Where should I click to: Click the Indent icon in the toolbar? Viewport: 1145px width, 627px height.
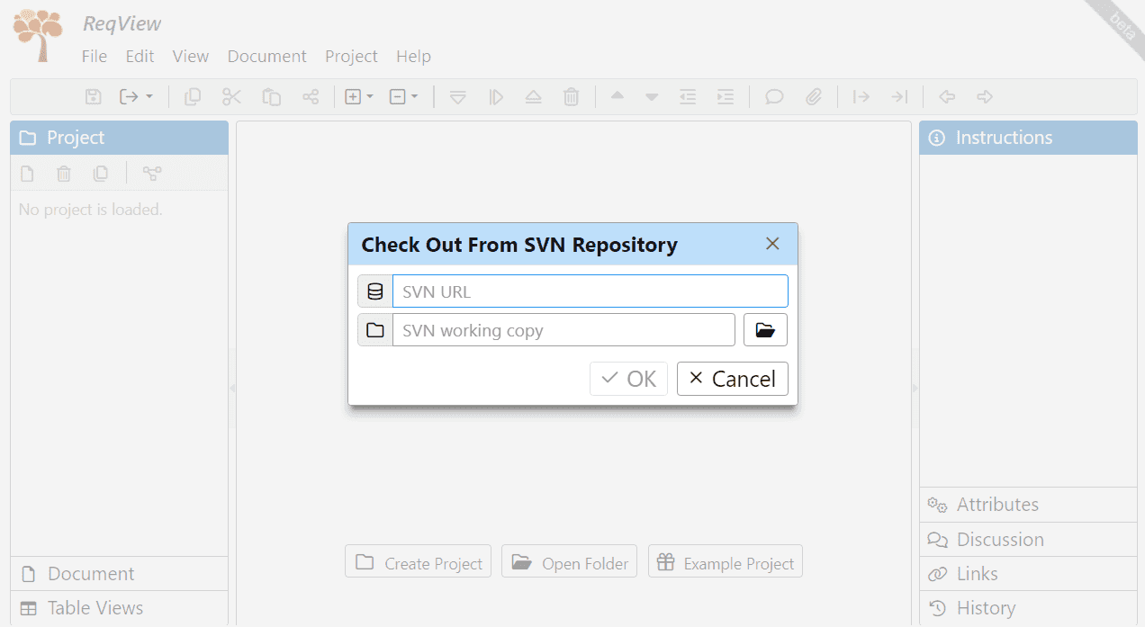726,96
